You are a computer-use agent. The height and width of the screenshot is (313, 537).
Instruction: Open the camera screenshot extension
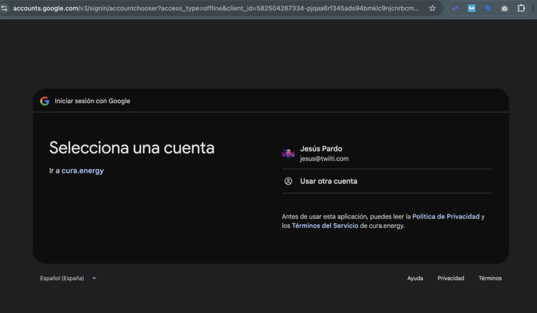click(x=504, y=8)
